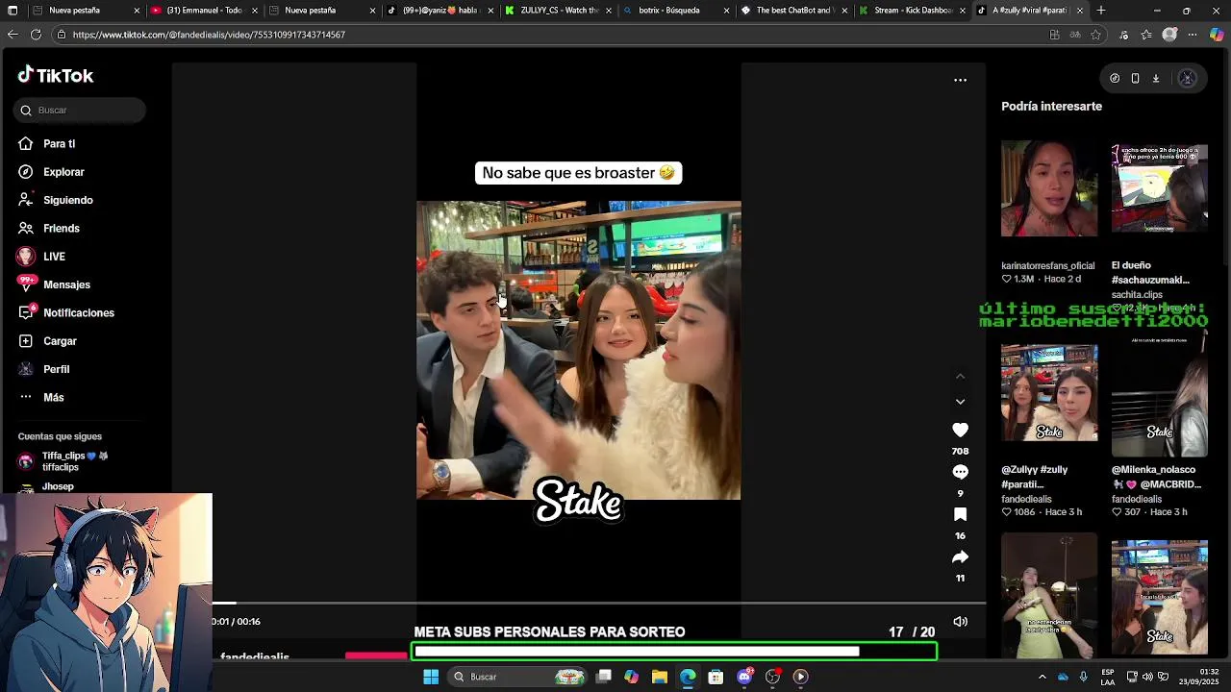Image resolution: width=1231 pixels, height=692 pixels.
Task: Open the LIVE section
Action: click(x=54, y=257)
